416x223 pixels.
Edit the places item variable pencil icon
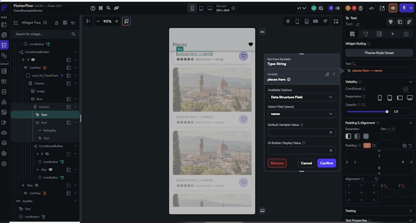tap(327, 74)
